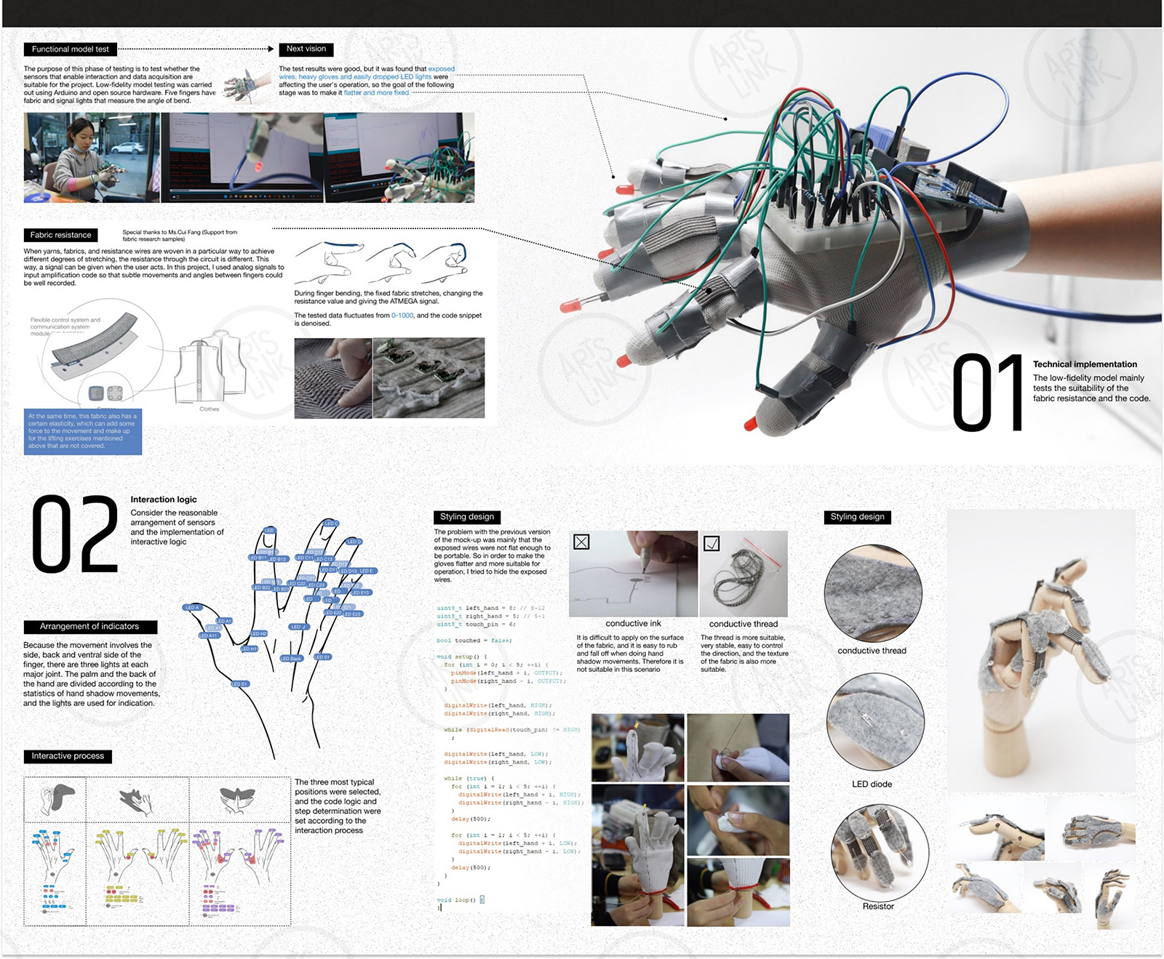Click the 'Styling design' heading above conductive ink

[x=467, y=517]
